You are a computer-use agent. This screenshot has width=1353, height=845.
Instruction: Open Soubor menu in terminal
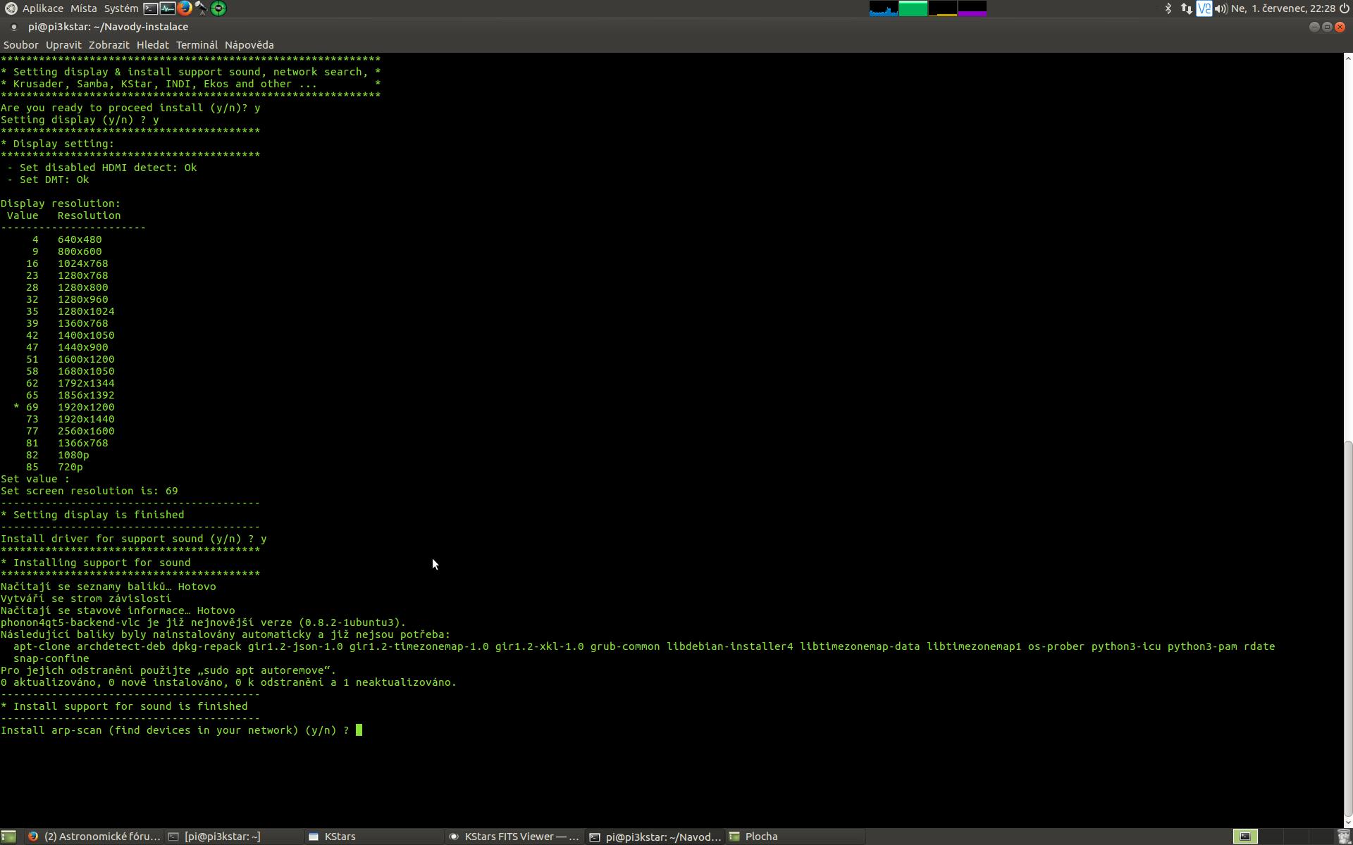(x=20, y=45)
